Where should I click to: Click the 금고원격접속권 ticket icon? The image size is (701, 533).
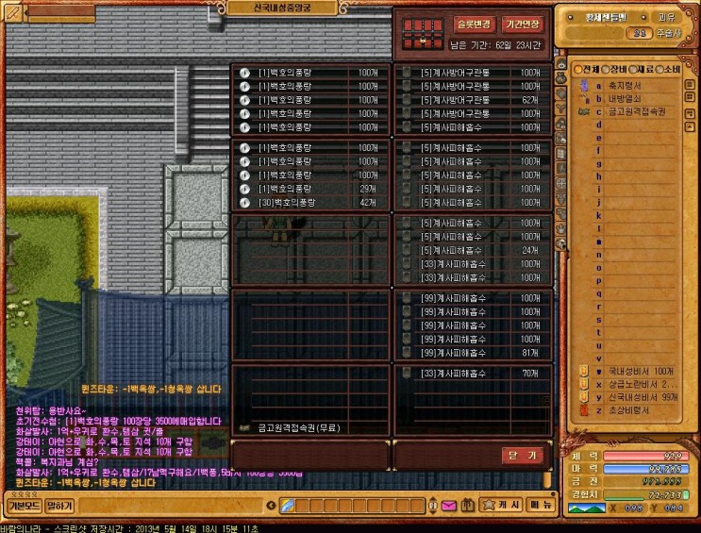coord(582,111)
